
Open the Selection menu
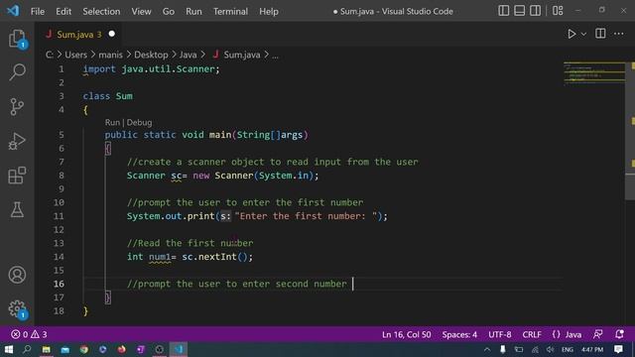click(x=101, y=11)
